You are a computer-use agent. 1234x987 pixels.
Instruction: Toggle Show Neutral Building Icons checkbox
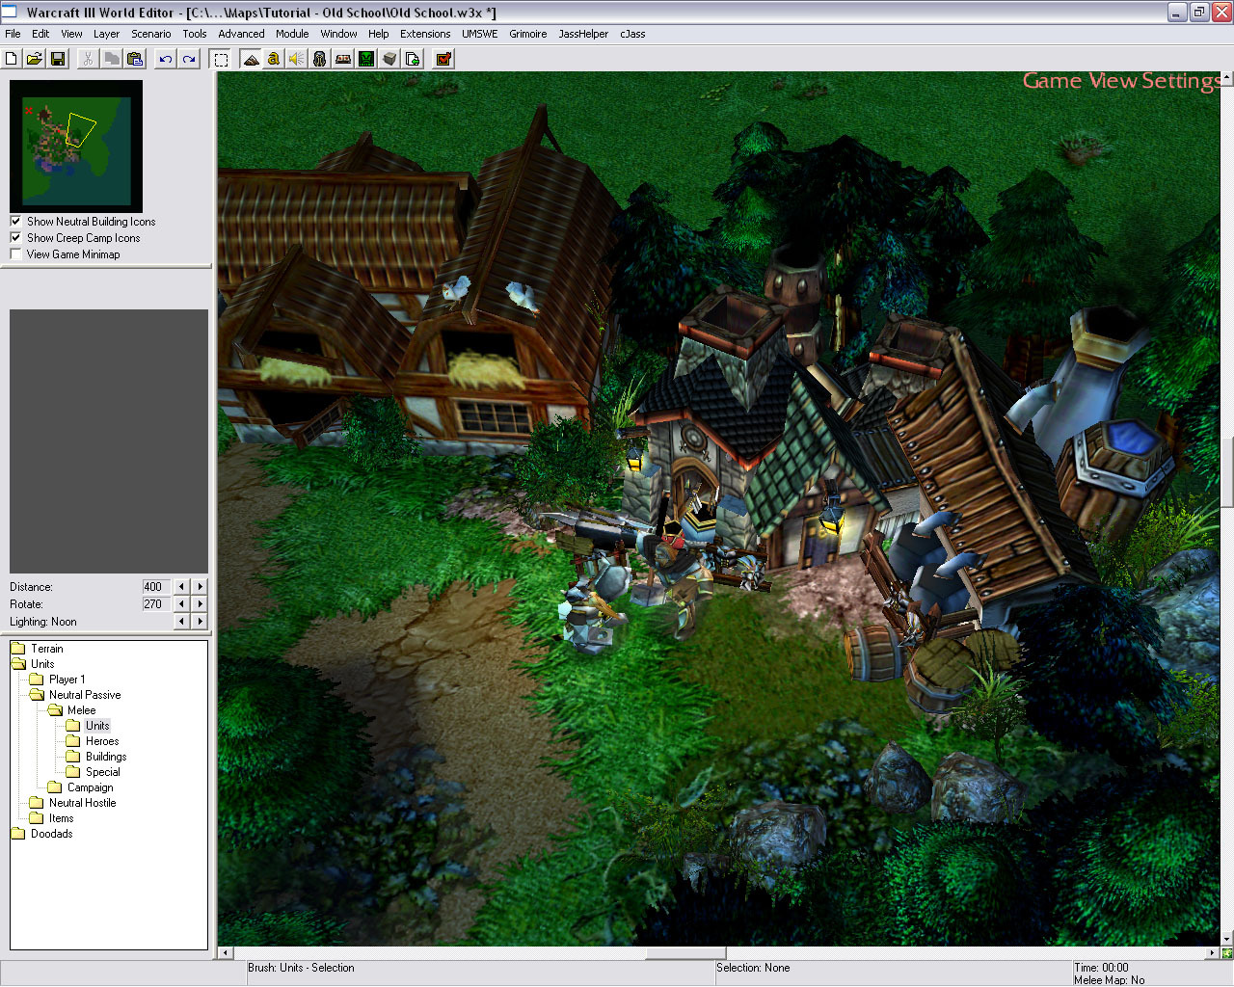(x=15, y=221)
